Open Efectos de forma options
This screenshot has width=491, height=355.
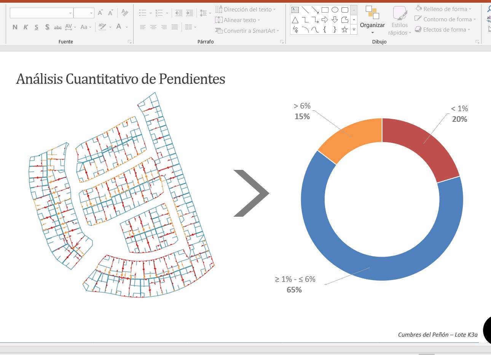443,29
